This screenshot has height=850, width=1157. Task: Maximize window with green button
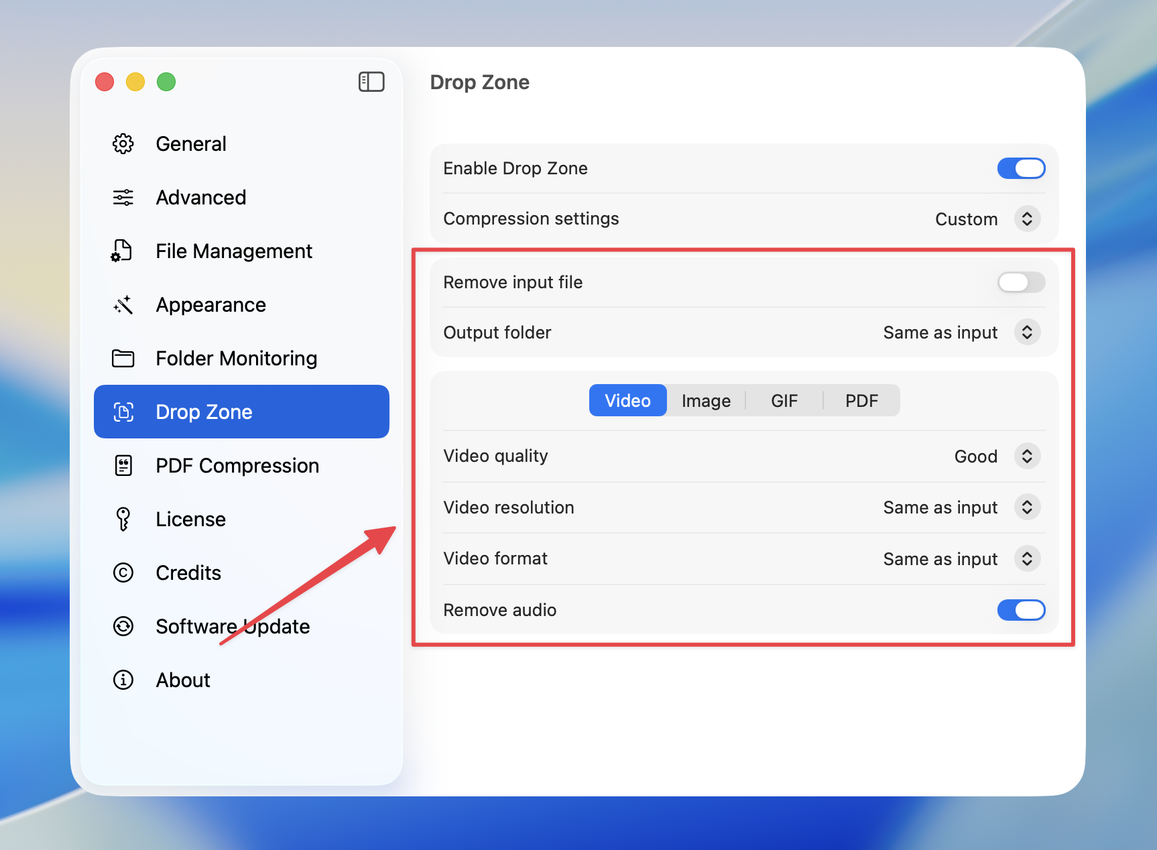point(166,82)
